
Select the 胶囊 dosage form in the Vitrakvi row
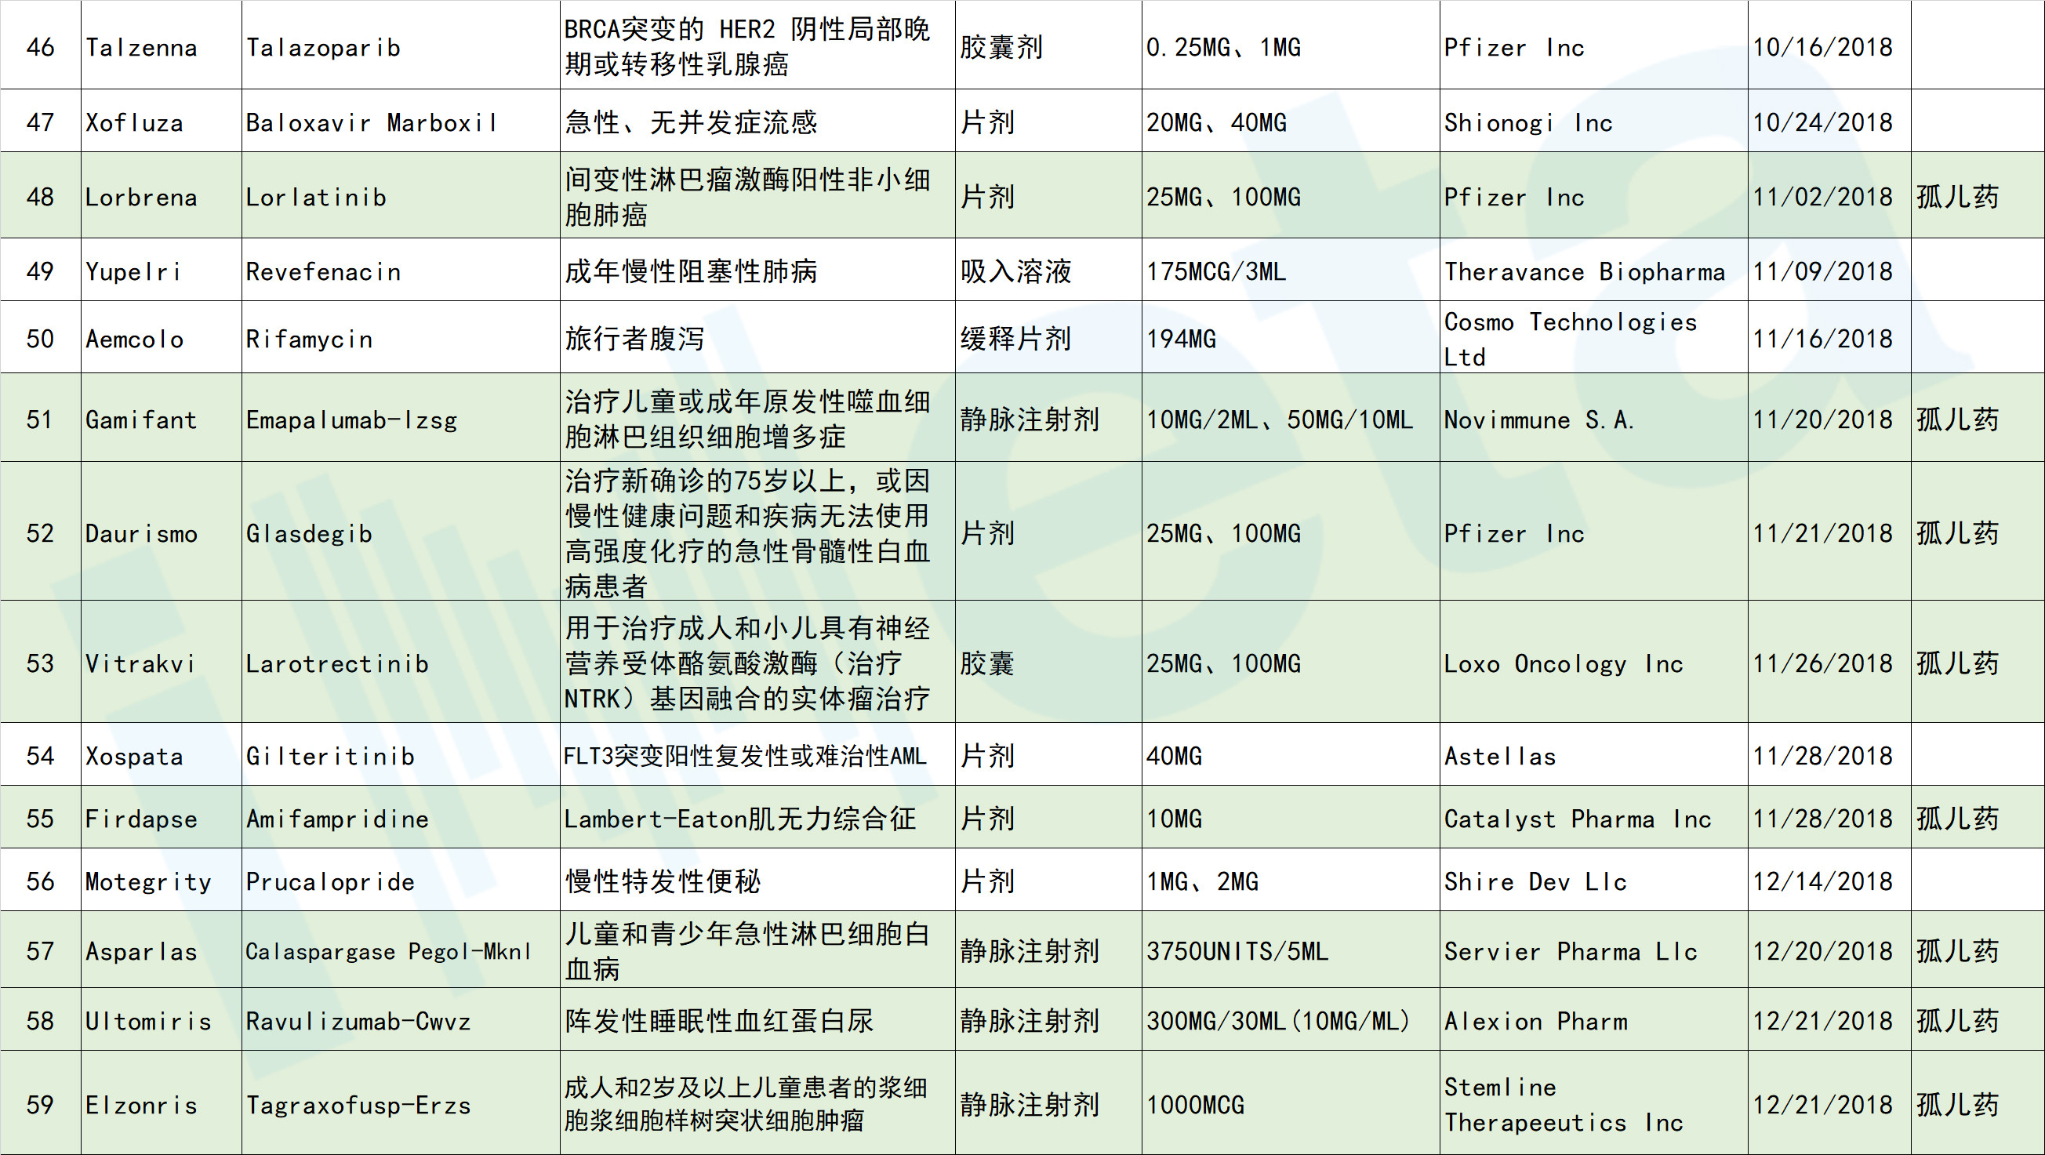click(x=1048, y=662)
